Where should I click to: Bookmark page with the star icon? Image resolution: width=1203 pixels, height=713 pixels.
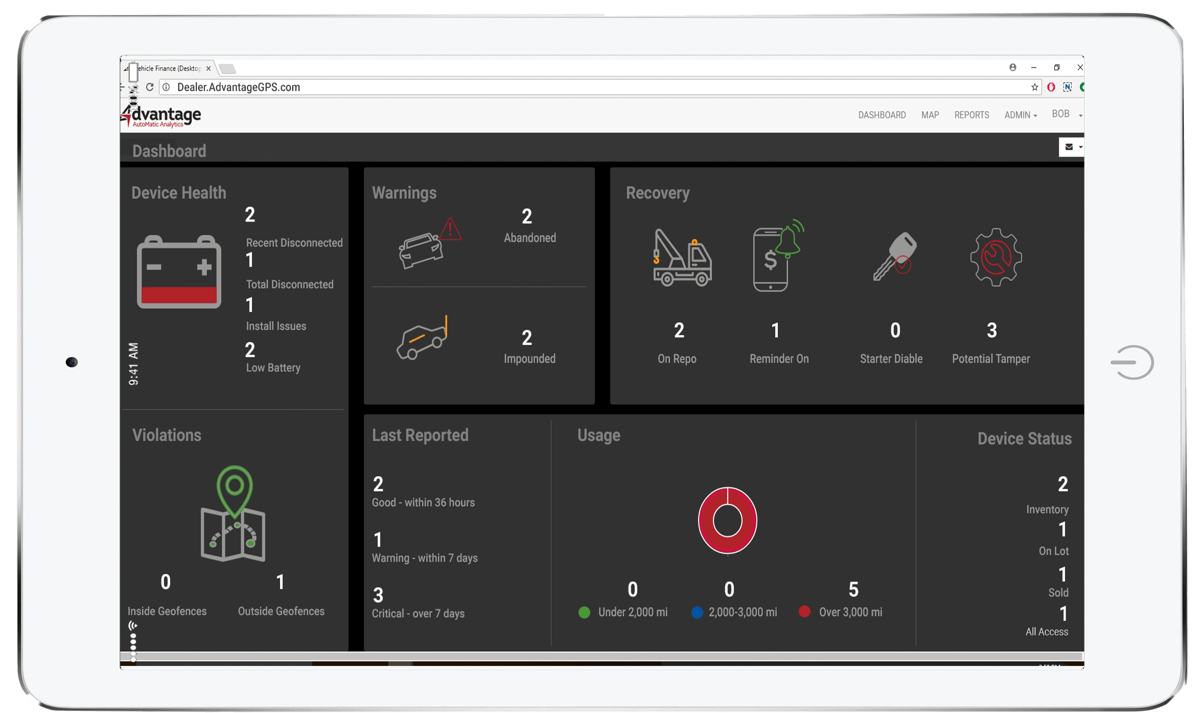[x=1034, y=87]
